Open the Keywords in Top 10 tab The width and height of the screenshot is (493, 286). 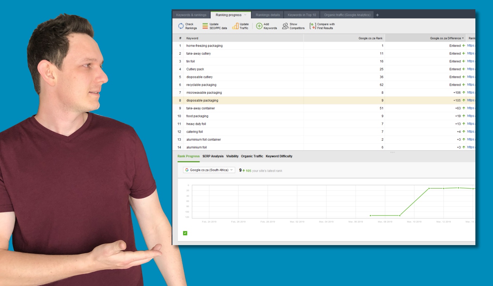[302, 15]
